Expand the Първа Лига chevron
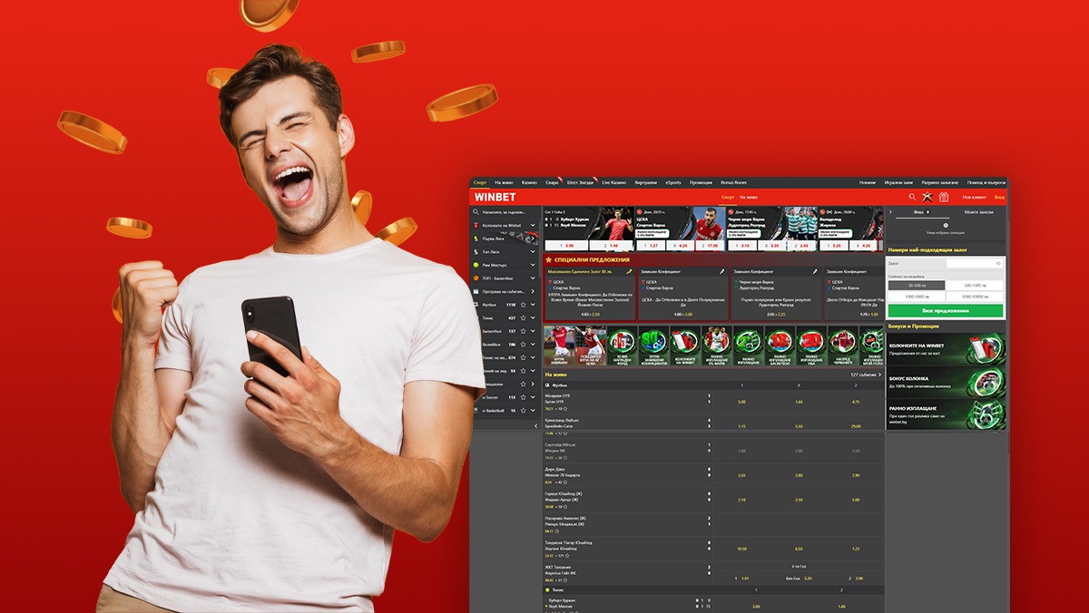 coord(534,238)
